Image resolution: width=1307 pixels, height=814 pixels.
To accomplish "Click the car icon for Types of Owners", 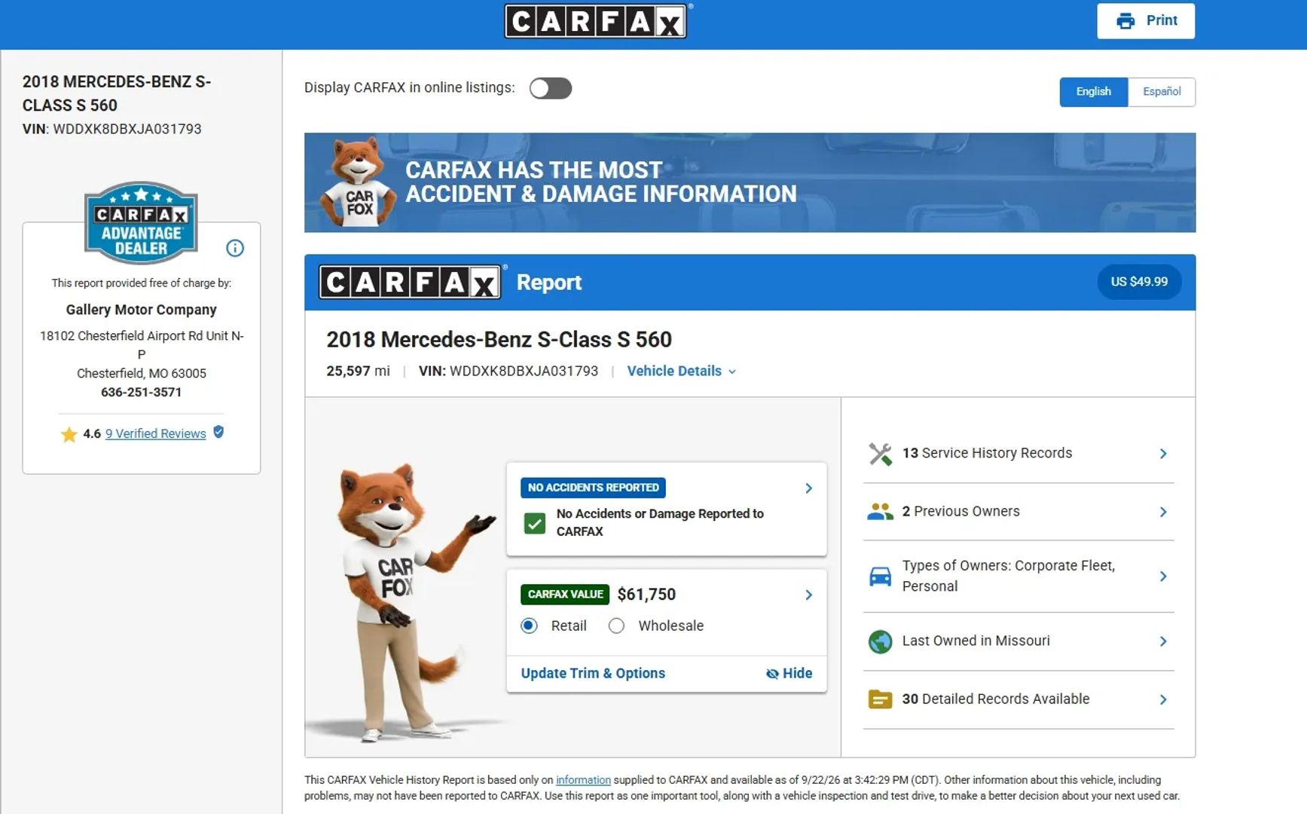I will [x=880, y=577].
